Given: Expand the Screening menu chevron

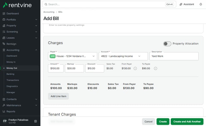Looking at the screenshot, I should 36,32.
